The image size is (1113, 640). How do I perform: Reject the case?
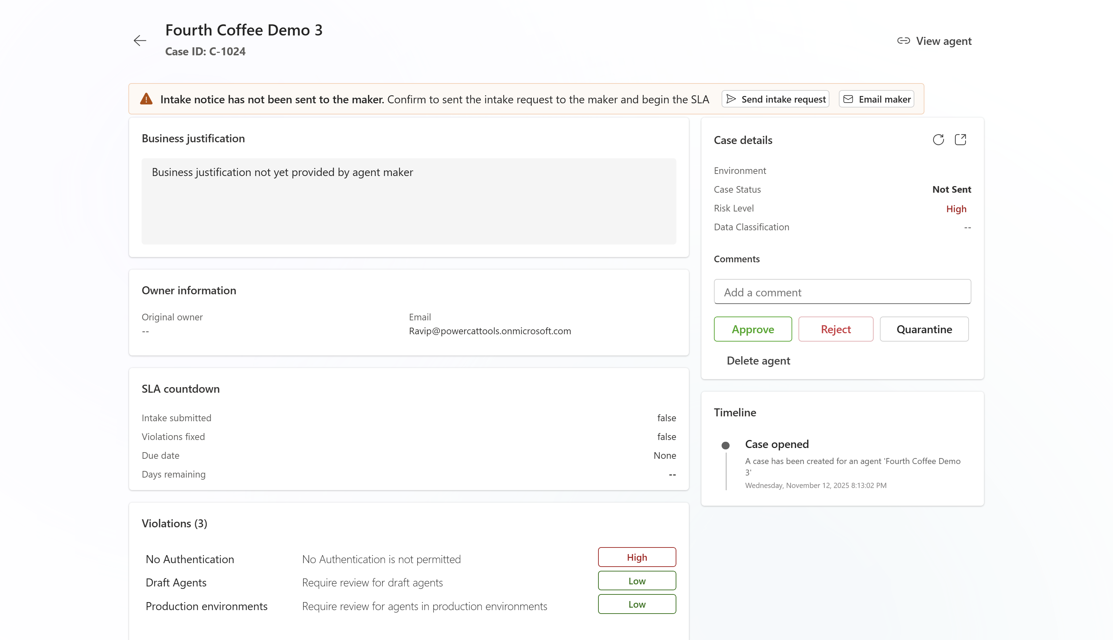click(x=836, y=329)
